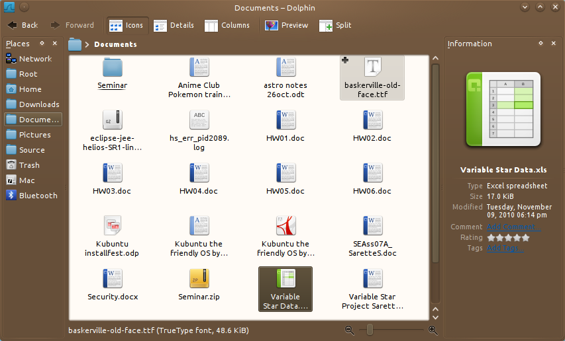
Task: Select SEAss07A_SaretteS.doc file
Action: click(372, 236)
